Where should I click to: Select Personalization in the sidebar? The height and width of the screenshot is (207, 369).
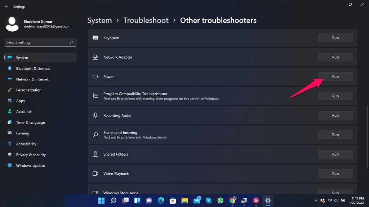[x=28, y=90]
